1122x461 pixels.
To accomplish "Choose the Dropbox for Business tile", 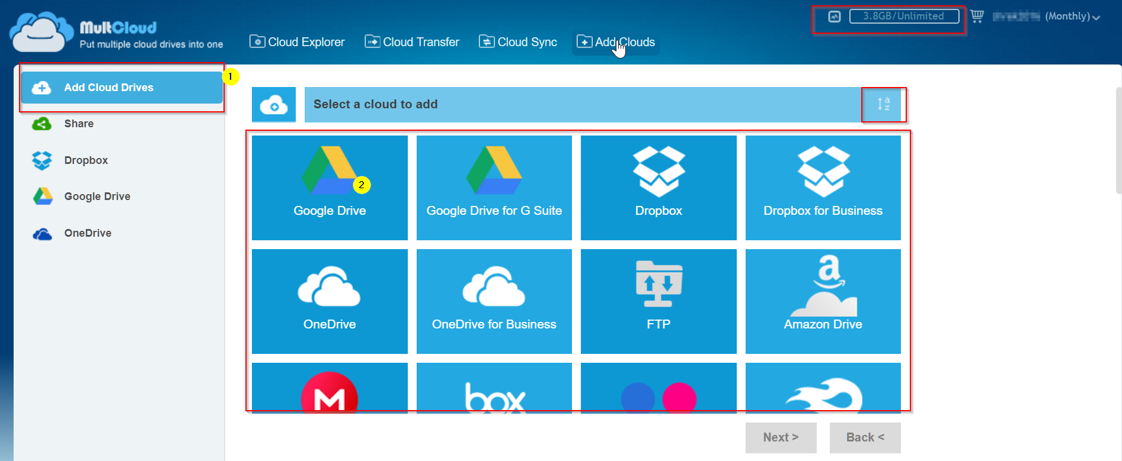I will click(823, 188).
